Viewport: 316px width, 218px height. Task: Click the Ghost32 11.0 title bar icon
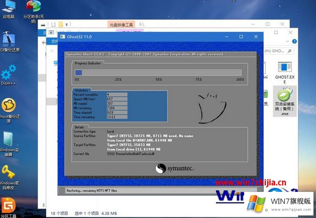coord(63,37)
